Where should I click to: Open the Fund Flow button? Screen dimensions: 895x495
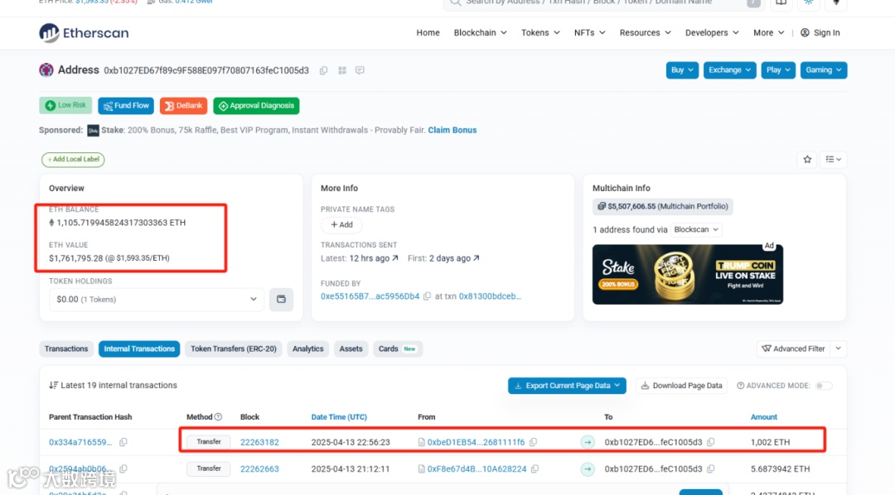point(126,105)
